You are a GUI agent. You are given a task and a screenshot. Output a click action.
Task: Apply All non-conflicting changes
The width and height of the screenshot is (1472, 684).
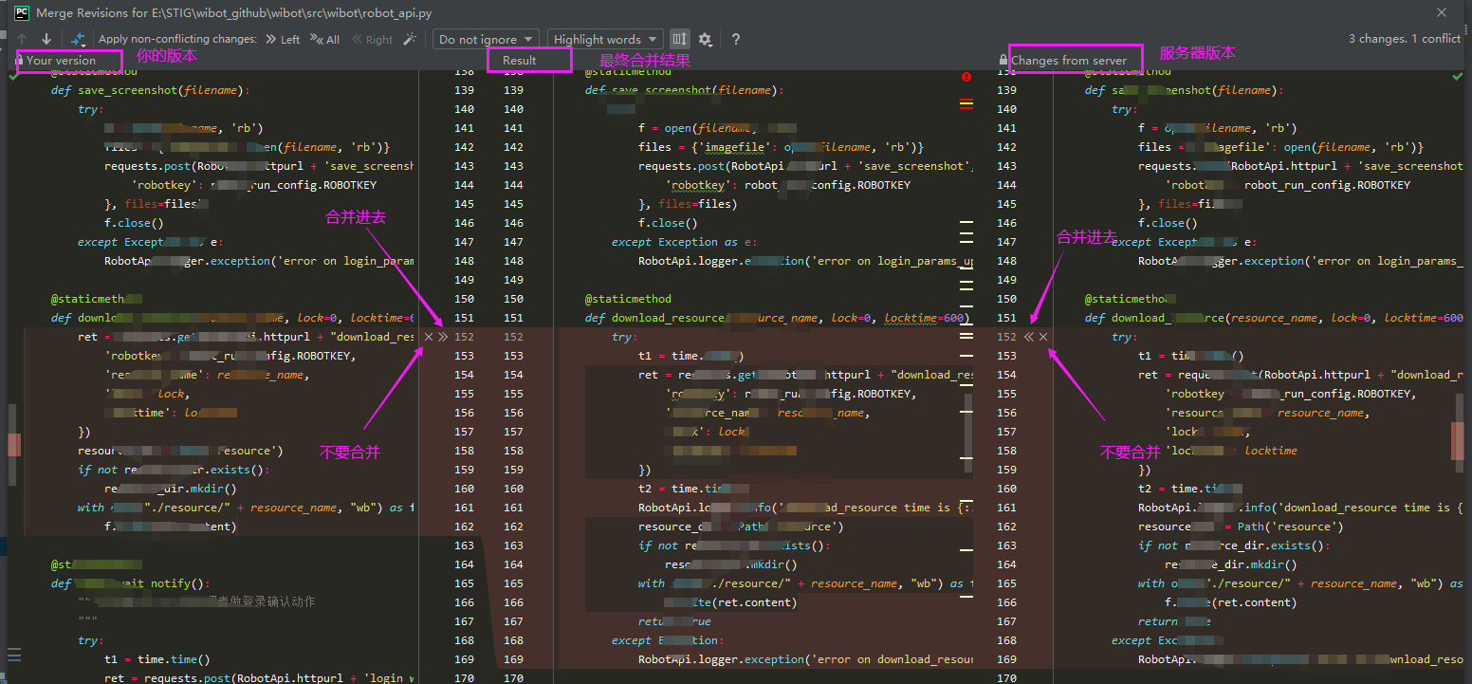pos(326,39)
